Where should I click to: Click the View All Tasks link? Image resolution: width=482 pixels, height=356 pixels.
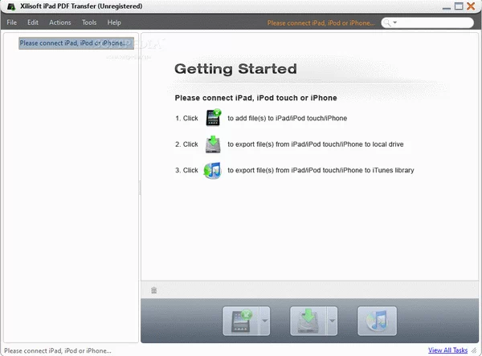click(447, 350)
